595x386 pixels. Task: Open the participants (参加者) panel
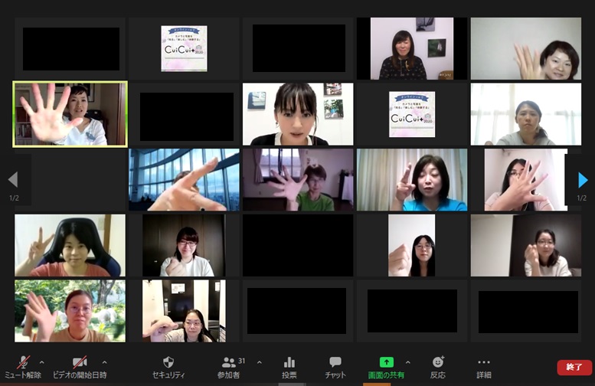pyautogui.click(x=230, y=365)
